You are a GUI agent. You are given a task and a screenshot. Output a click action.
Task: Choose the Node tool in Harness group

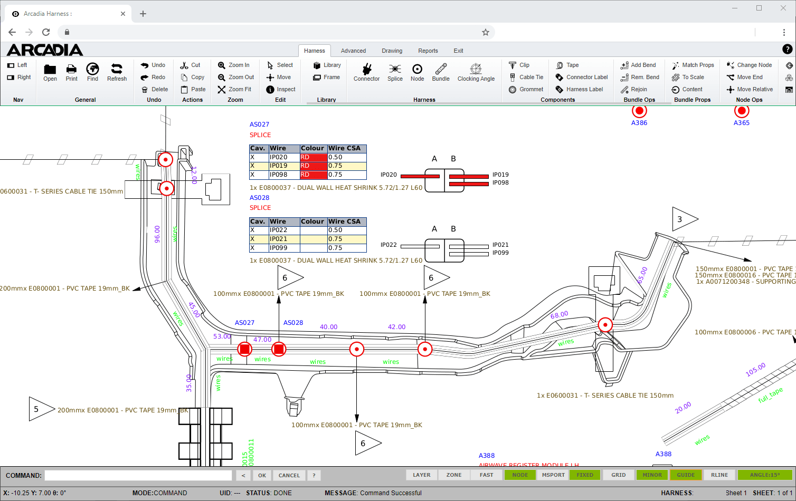tap(417, 70)
